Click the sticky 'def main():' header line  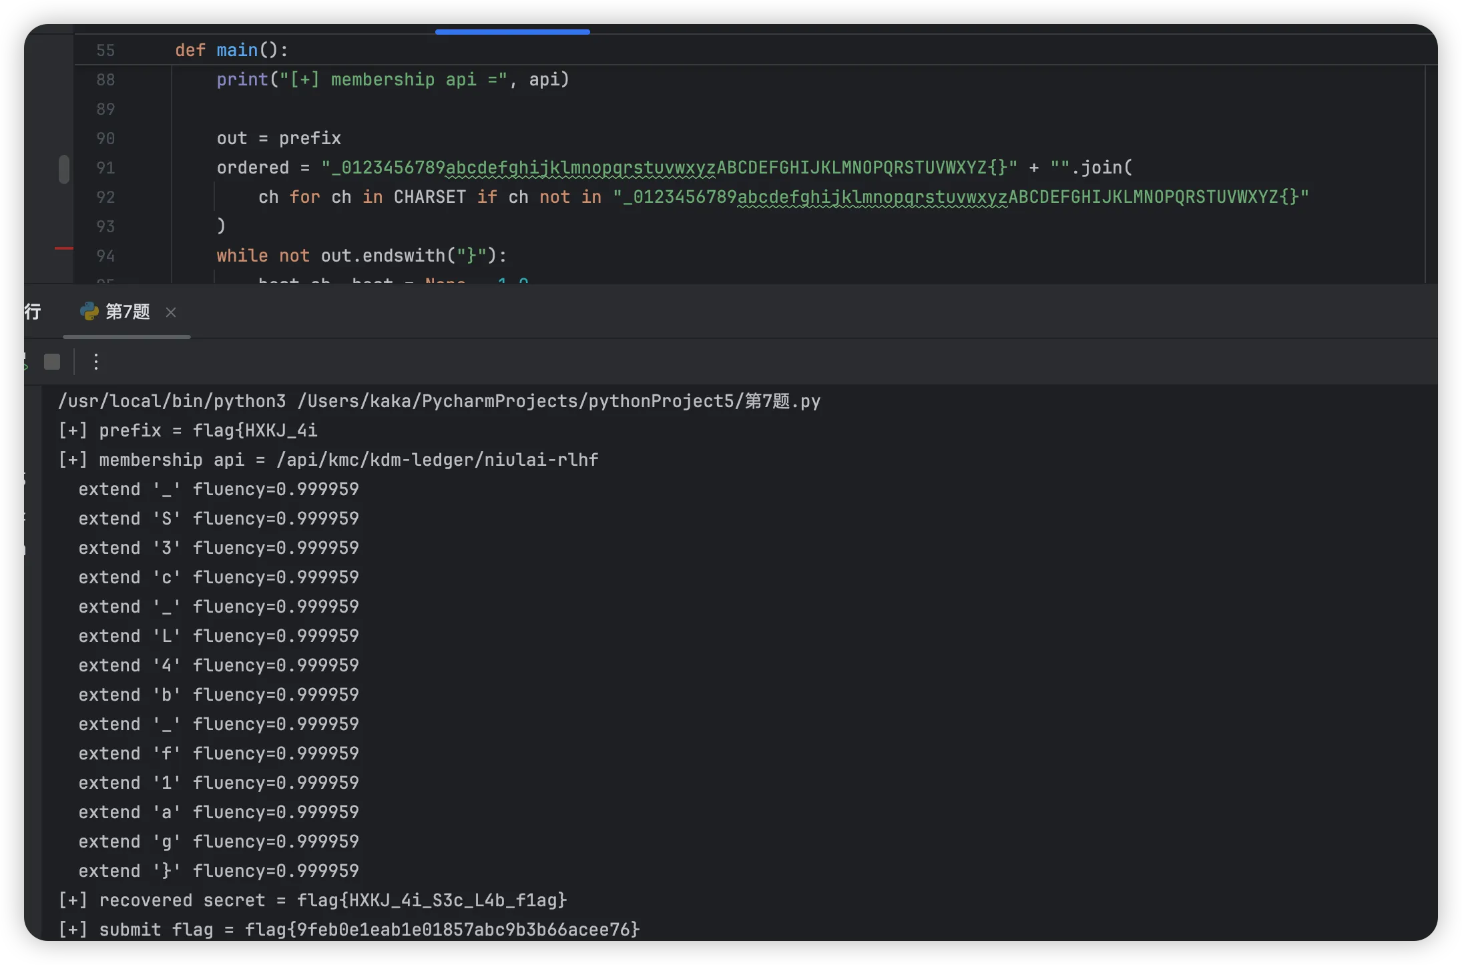point(231,50)
